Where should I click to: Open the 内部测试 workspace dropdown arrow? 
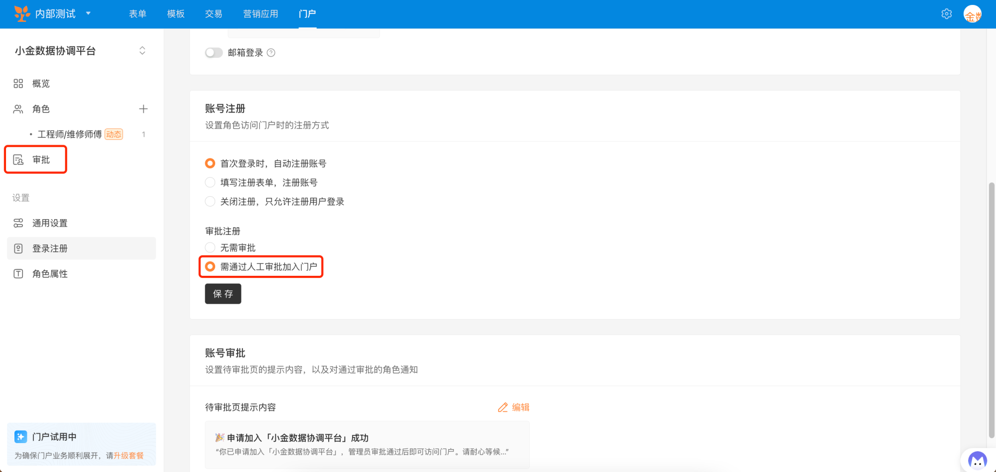(88, 13)
